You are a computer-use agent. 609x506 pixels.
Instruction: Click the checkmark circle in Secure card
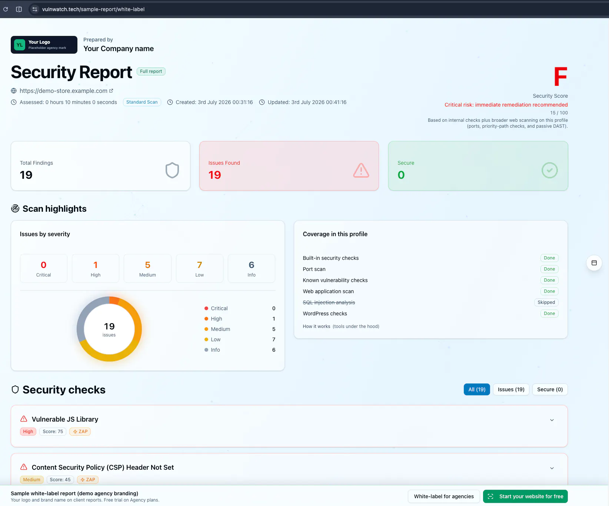550,170
